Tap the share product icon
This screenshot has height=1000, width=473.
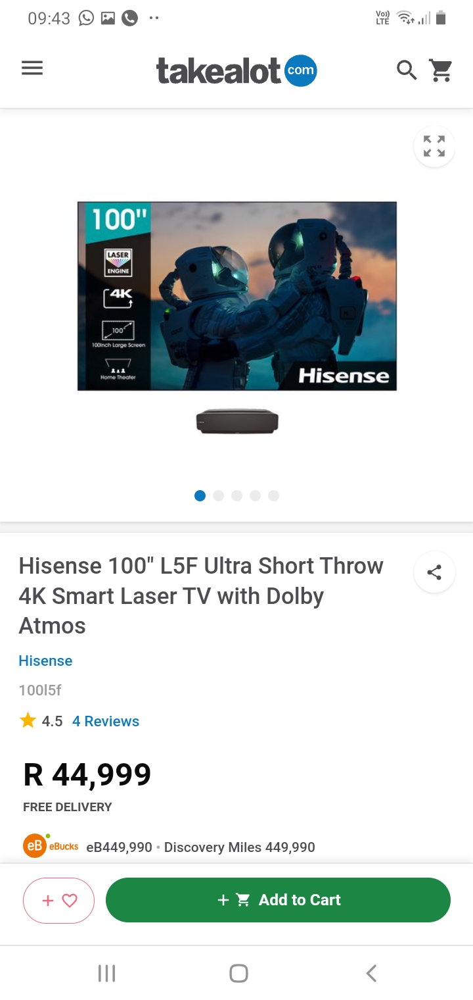434,572
